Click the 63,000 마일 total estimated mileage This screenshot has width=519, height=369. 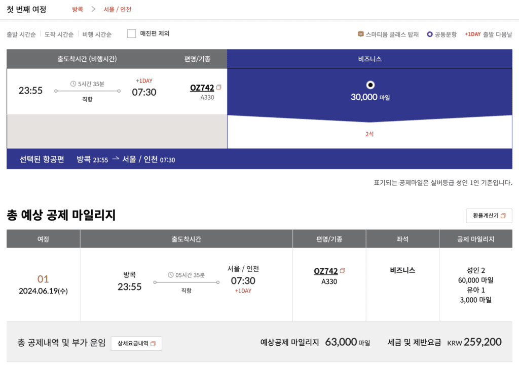[347, 342]
